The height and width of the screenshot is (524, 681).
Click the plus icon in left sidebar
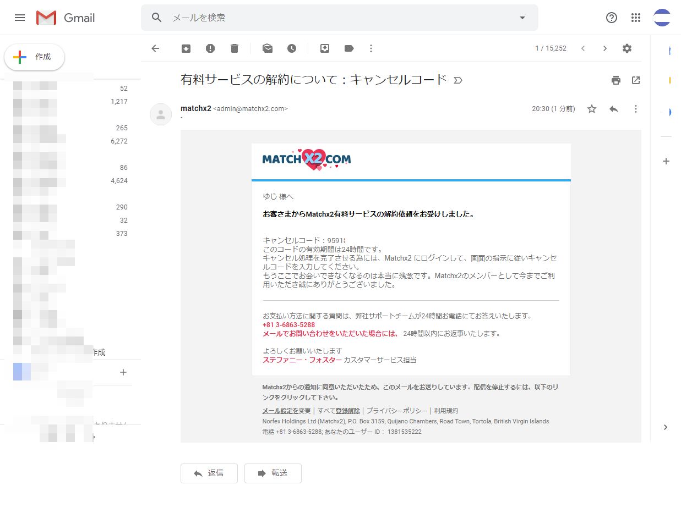pos(123,372)
